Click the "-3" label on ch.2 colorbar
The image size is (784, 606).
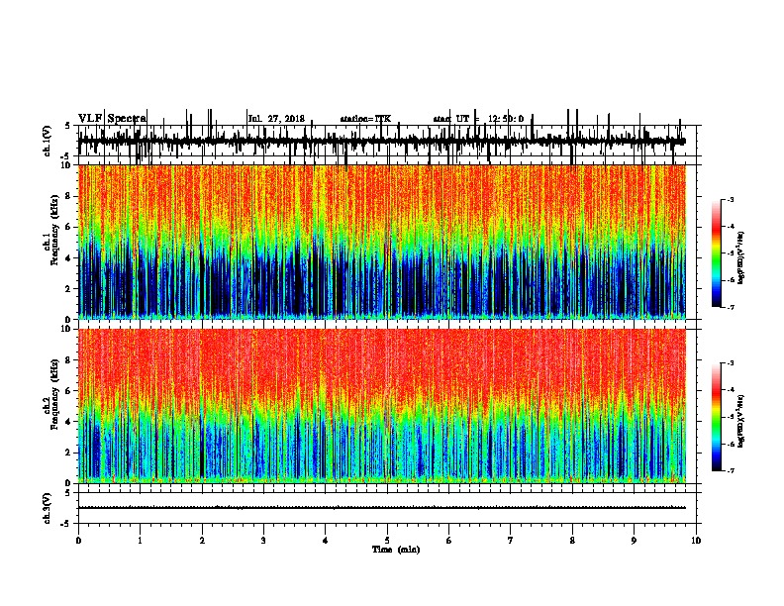[730, 363]
